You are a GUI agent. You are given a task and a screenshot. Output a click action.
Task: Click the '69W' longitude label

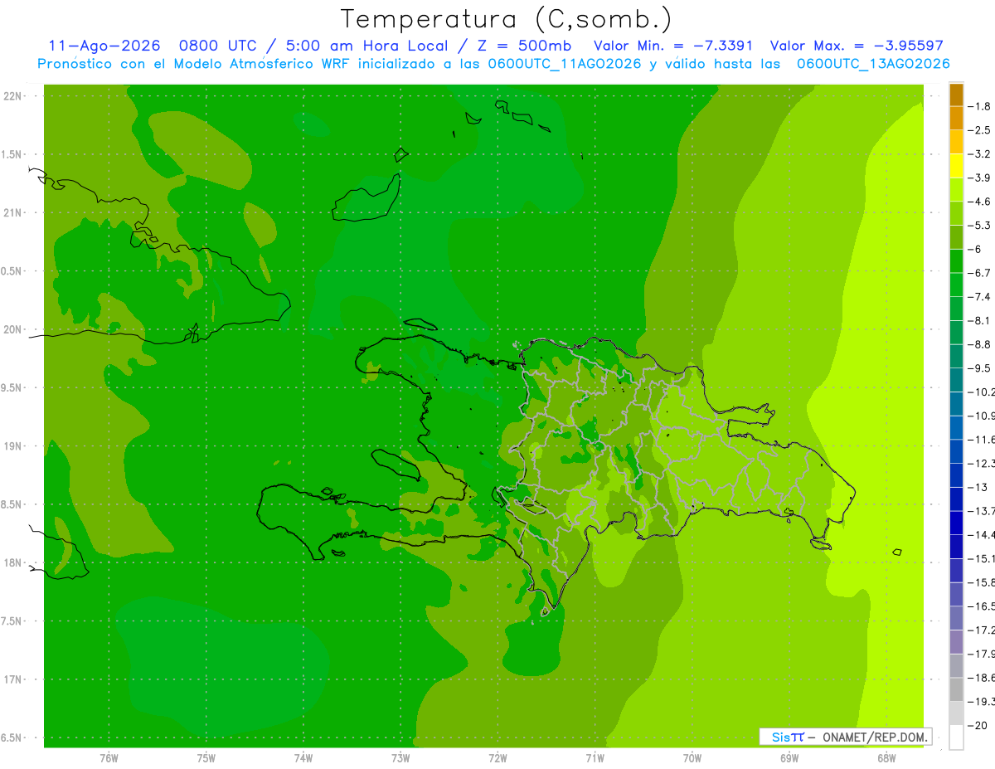789,758
